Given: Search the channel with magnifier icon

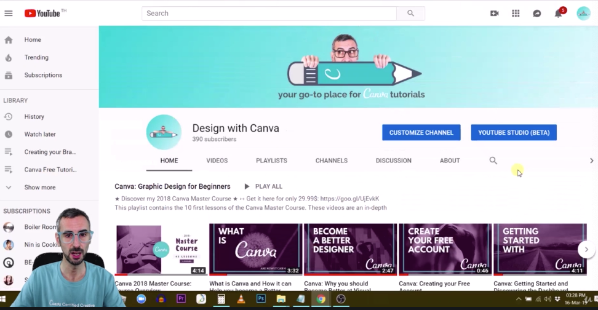Looking at the screenshot, I should (x=493, y=161).
